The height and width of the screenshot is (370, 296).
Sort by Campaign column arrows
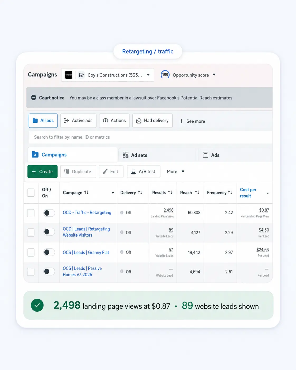tap(87, 192)
